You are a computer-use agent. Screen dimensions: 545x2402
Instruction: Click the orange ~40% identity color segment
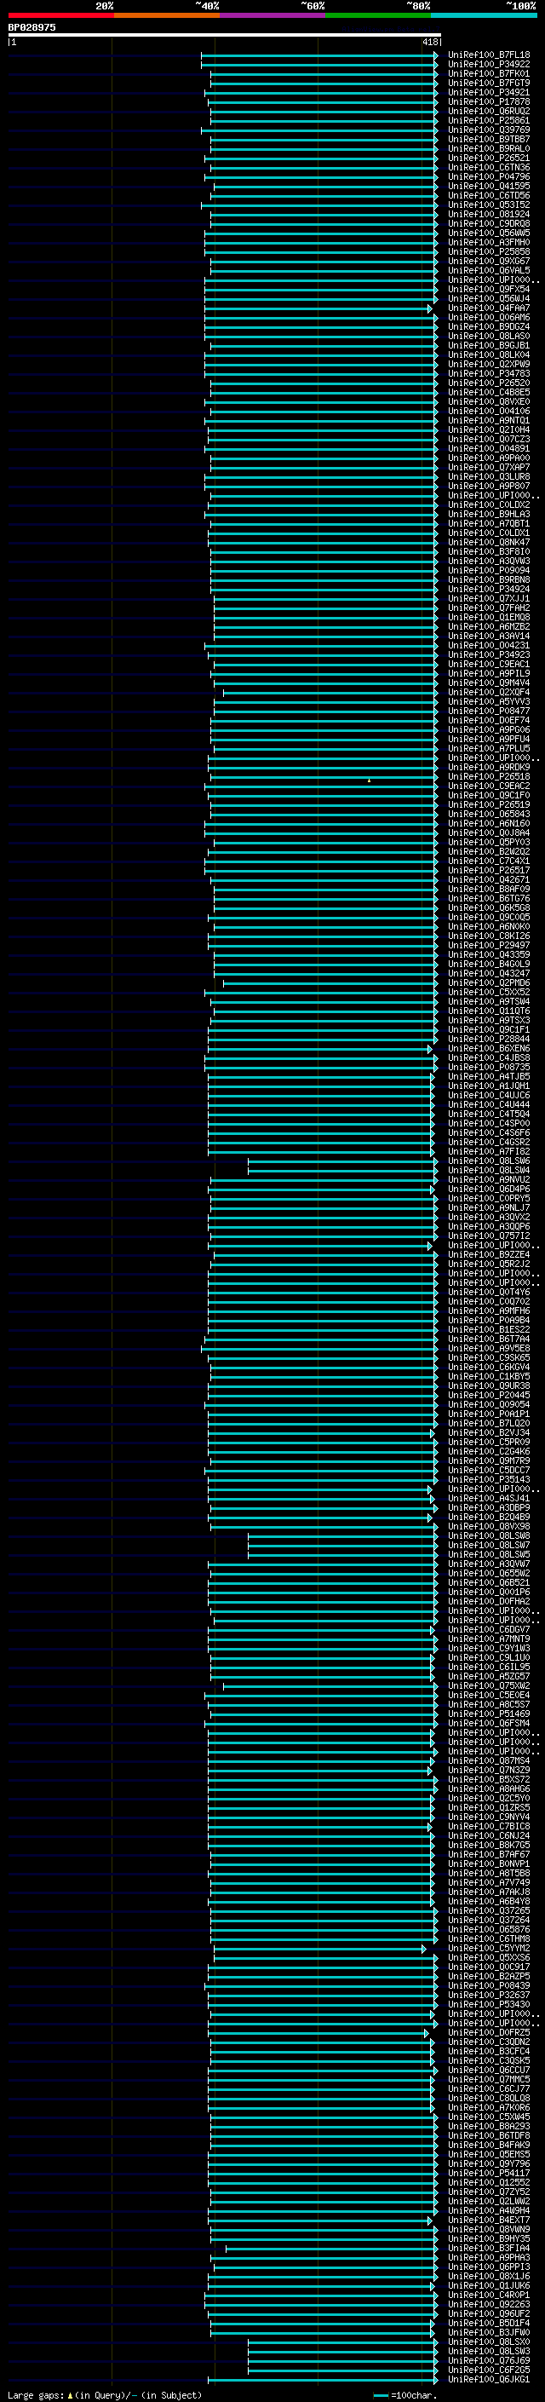(x=167, y=15)
